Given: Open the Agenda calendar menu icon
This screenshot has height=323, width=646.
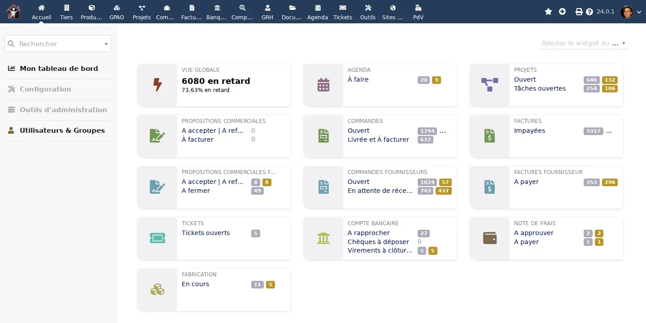Looking at the screenshot, I should [318, 8].
